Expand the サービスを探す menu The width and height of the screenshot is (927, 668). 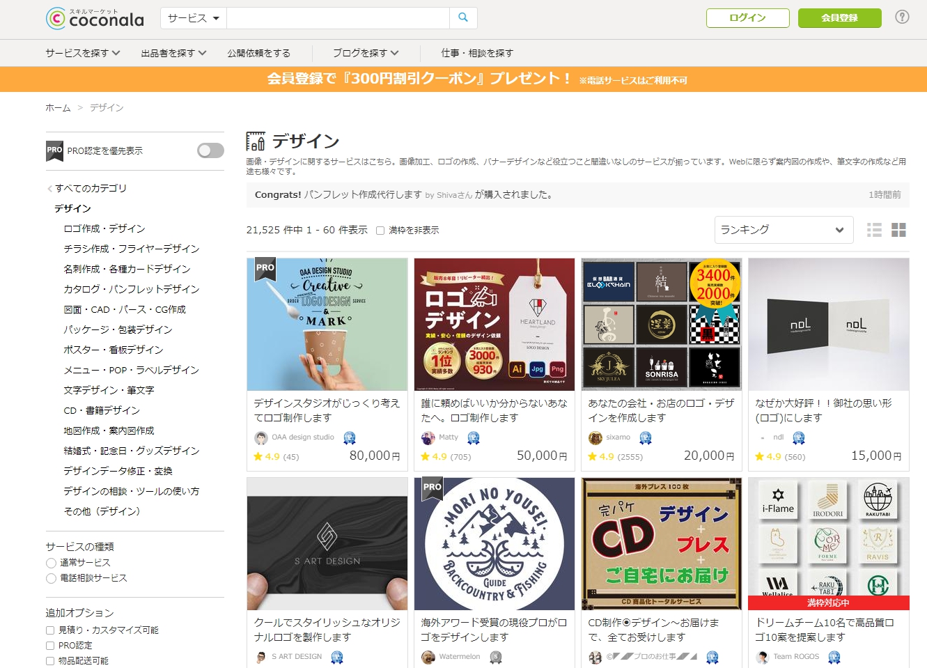pyautogui.click(x=83, y=53)
